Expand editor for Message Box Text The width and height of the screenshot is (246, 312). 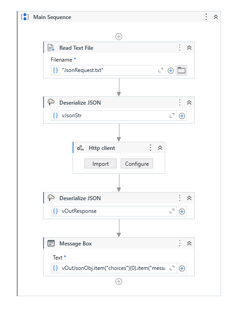point(172,268)
